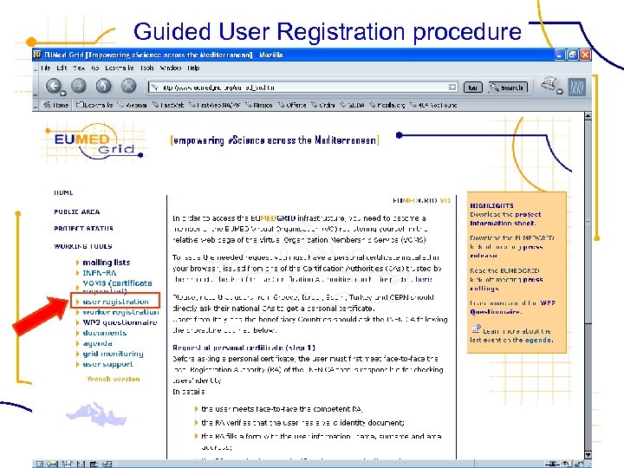Open the Edit menu
624x468 pixels.
point(62,68)
